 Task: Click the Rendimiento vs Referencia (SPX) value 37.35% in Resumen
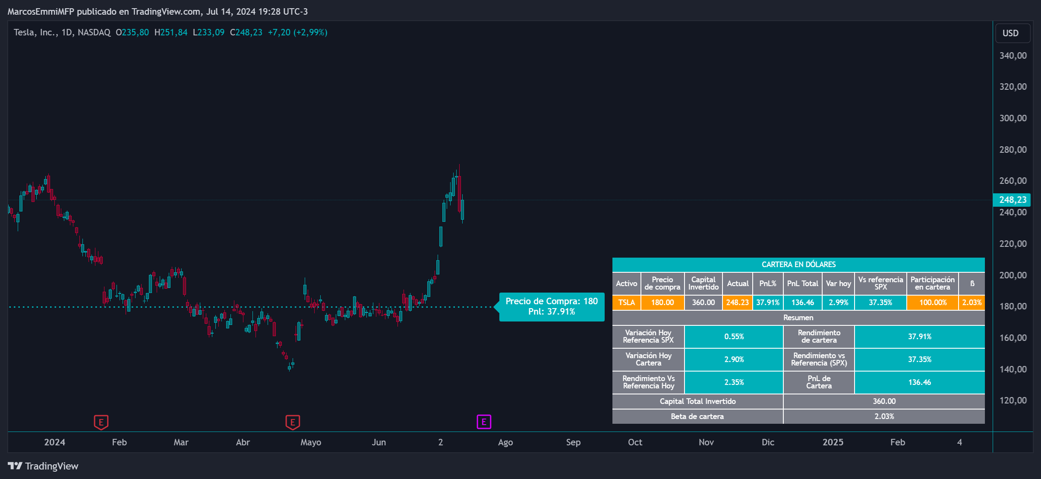coord(920,359)
